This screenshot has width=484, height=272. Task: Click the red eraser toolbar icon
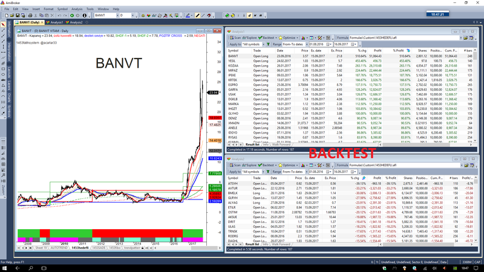[209, 16]
